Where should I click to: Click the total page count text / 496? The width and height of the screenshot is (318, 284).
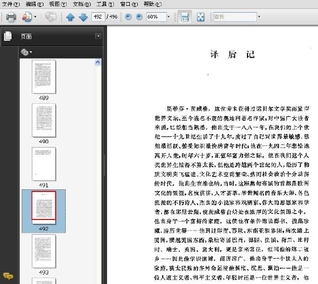click(x=112, y=17)
